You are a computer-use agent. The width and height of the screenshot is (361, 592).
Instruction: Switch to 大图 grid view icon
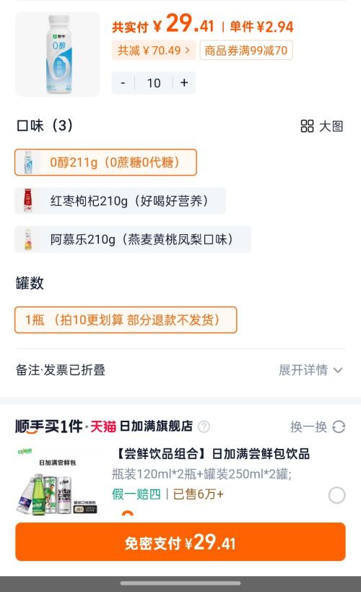pyautogui.click(x=307, y=126)
